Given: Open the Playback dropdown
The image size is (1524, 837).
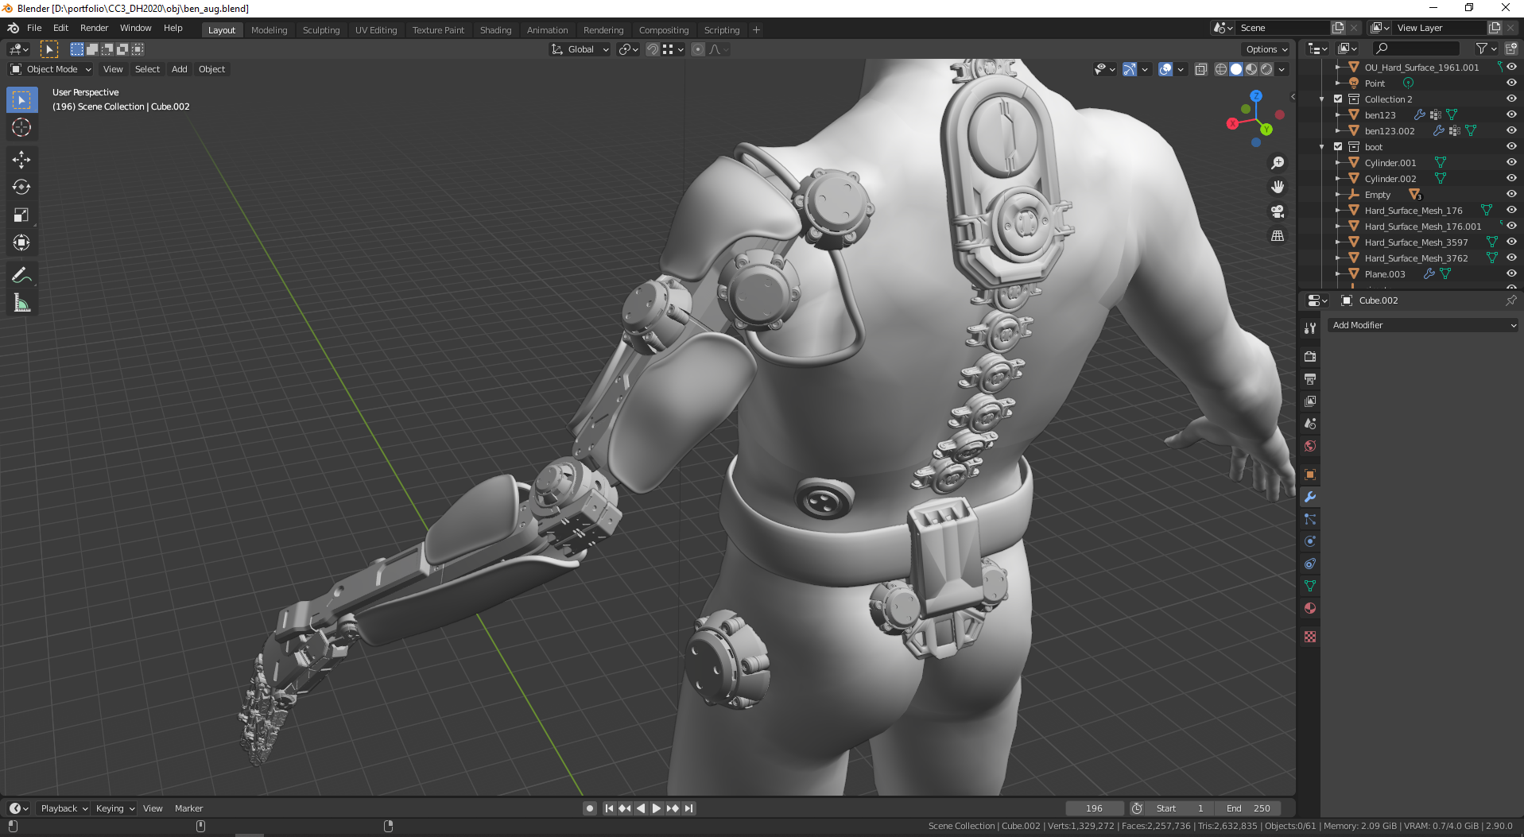Looking at the screenshot, I should [x=64, y=808].
